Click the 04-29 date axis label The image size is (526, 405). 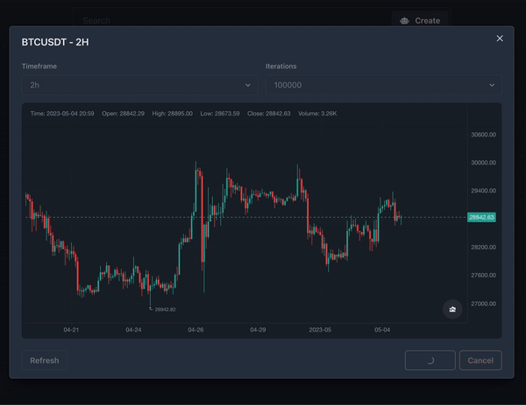258,330
